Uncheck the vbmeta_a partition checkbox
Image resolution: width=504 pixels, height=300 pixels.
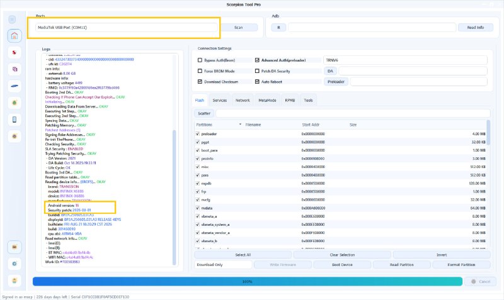tap(197, 216)
